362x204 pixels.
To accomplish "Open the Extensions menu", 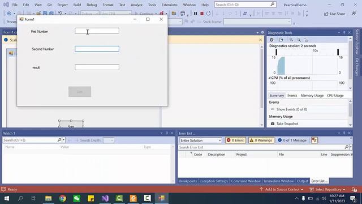I will point(170,5).
